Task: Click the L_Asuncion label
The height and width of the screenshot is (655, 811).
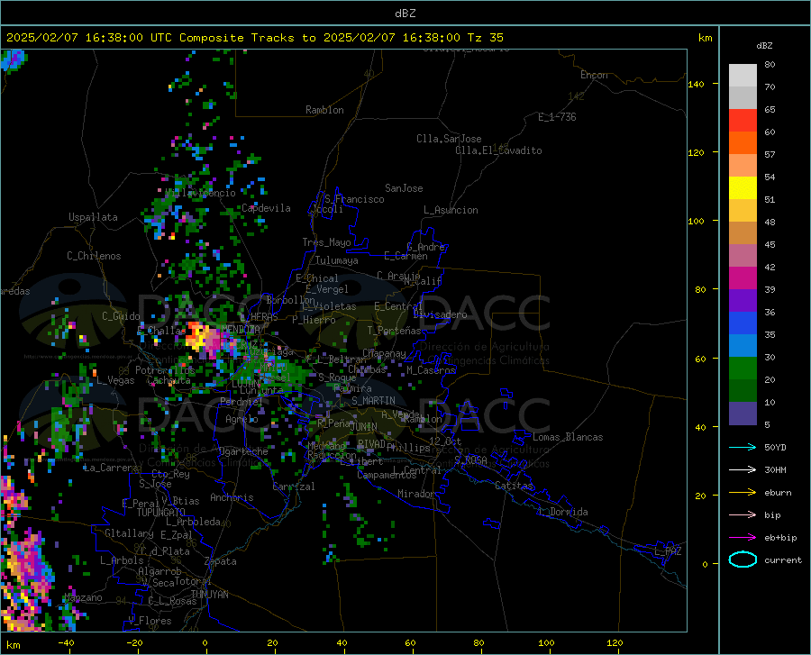Action: click(451, 210)
